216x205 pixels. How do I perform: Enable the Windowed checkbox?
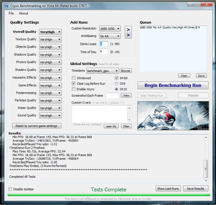pos(74,78)
